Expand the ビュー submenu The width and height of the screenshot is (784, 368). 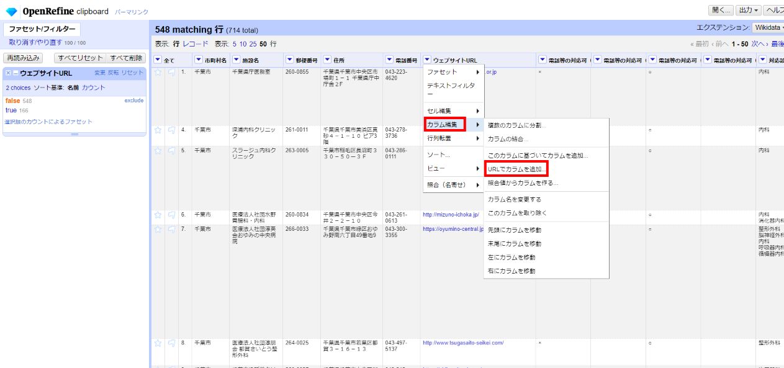point(453,168)
